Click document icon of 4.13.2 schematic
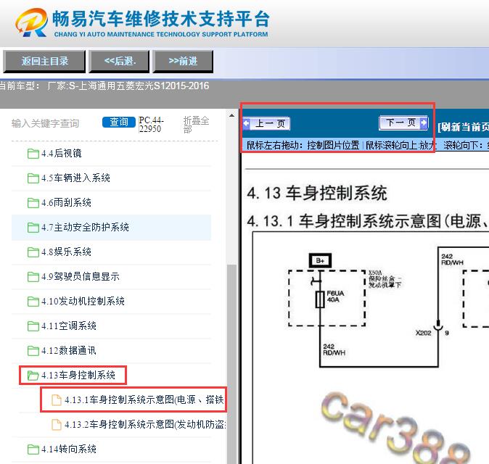 pyautogui.click(x=56, y=424)
